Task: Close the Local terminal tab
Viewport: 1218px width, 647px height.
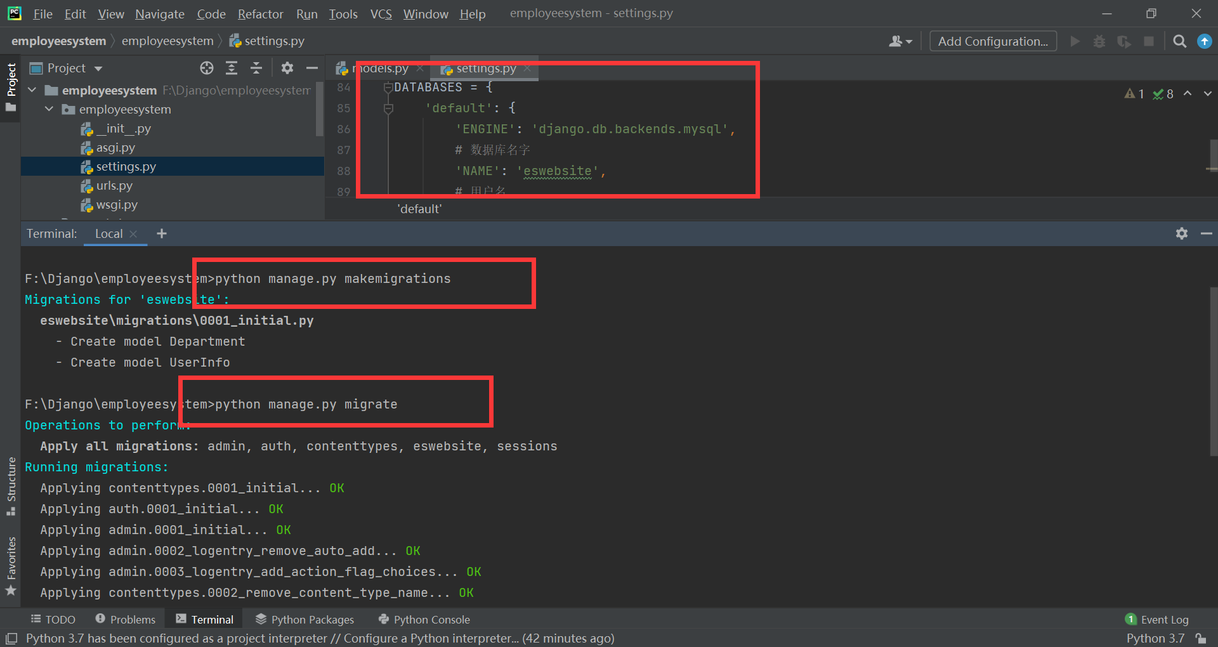Action: 133,234
